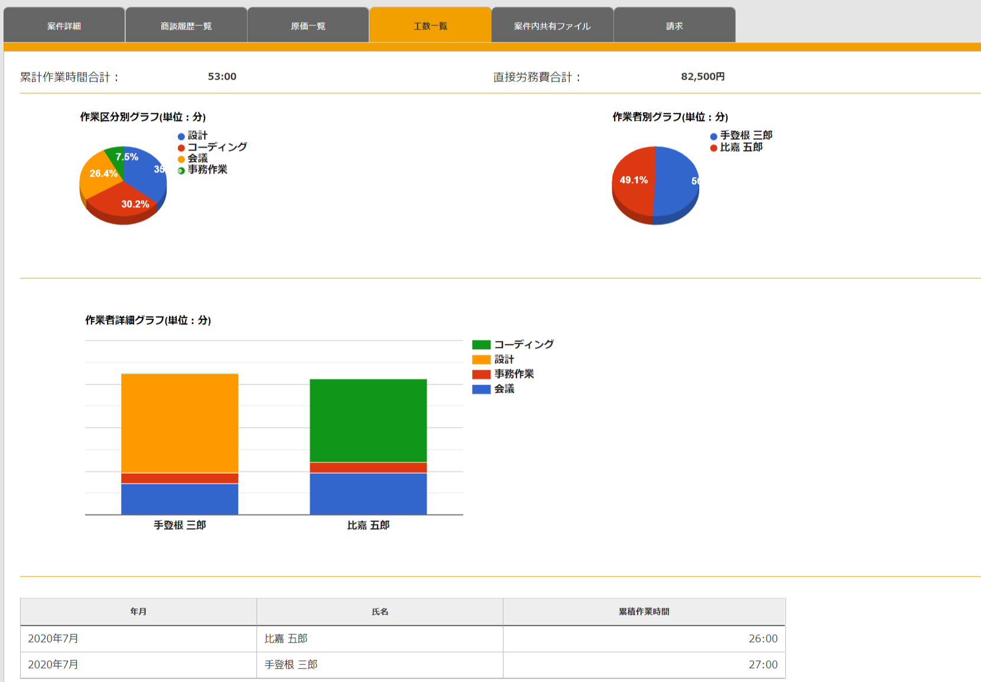The width and height of the screenshot is (981, 682).
Task: Click the 7.5% green pie slice
Action: [x=117, y=159]
